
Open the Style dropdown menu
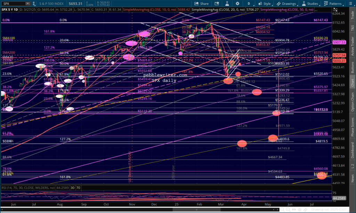click(x=265, y=3)
